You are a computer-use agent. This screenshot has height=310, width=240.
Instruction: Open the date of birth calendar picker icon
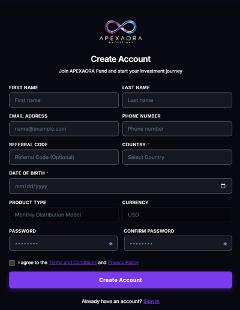click(x=223, y=186)
